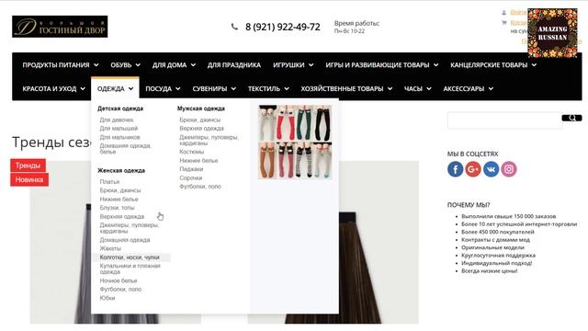Select Колготки, носки, чулки
The width and height of the screenshot is (588, 331).
tap(130, 257)
